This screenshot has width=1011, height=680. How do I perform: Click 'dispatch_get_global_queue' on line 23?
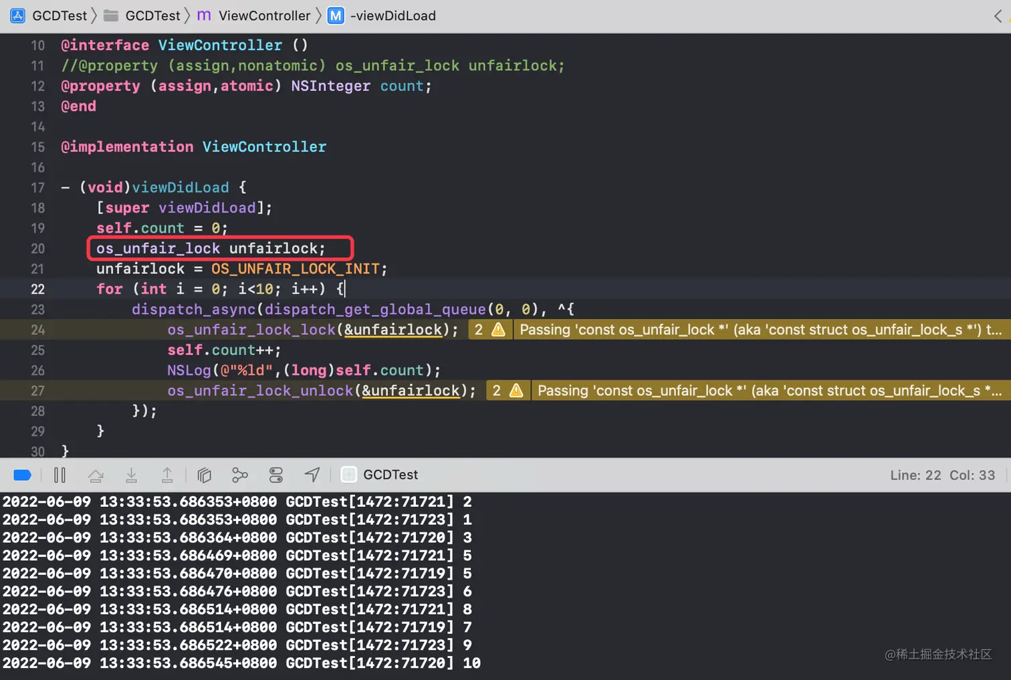[375, 310]
